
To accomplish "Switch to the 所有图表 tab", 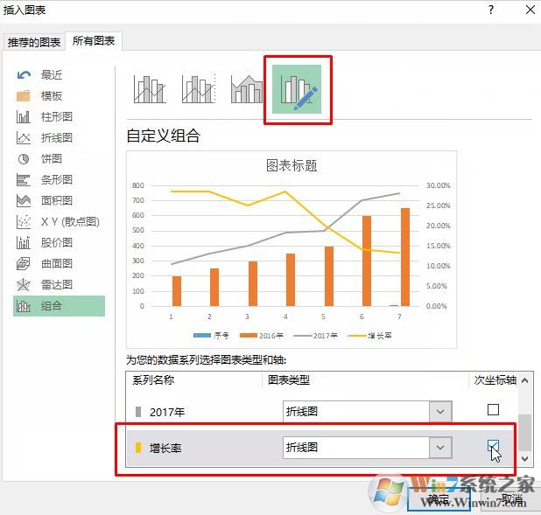I will pos(94,41).
